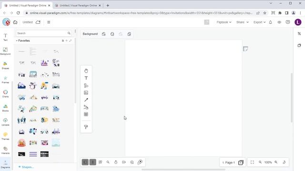Image resolution: width=305 pixels, height=171 pixels.
Task: Select the format painter tool
Action: click(x=86, y=127)
